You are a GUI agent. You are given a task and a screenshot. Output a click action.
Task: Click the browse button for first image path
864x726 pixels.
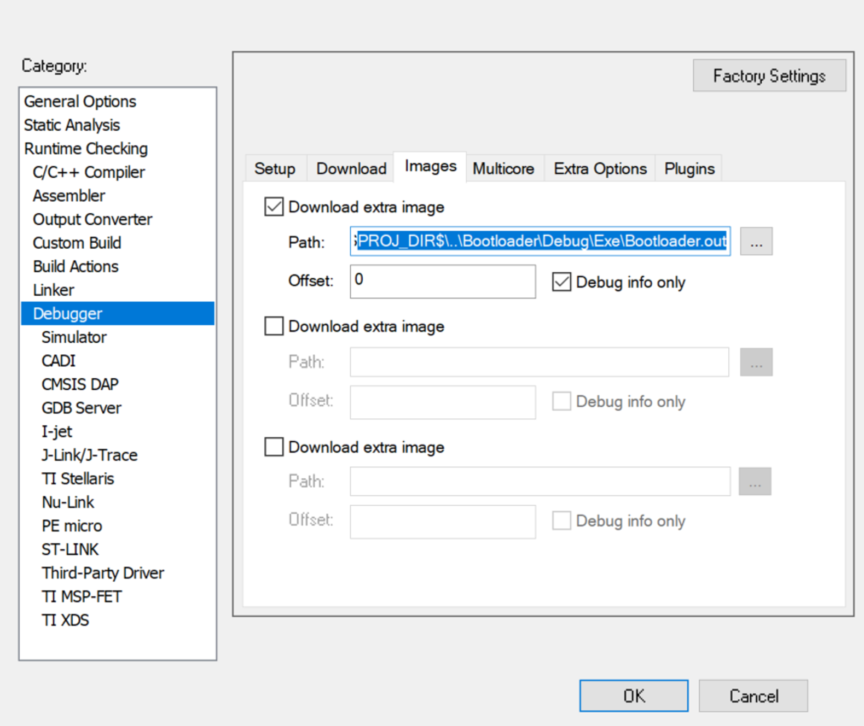pyautogui.click(x=756, y=242)
